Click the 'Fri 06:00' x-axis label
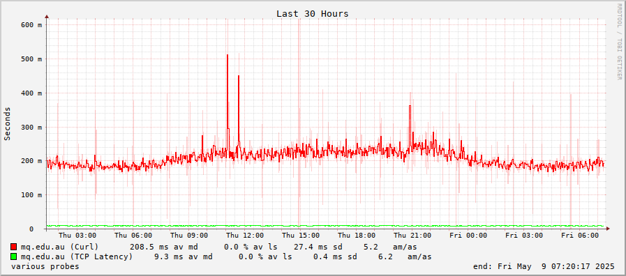Screen dimensions: 626x276 point(580,236)
